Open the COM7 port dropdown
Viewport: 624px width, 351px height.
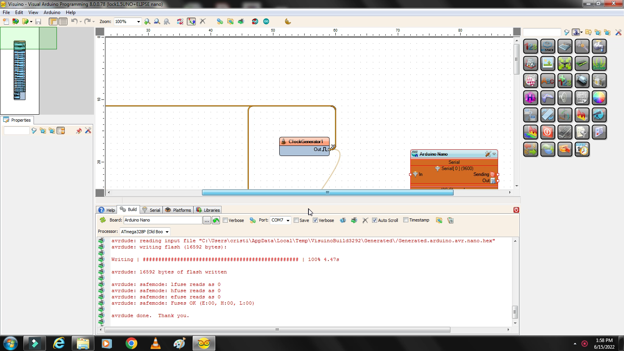point(287,220)
